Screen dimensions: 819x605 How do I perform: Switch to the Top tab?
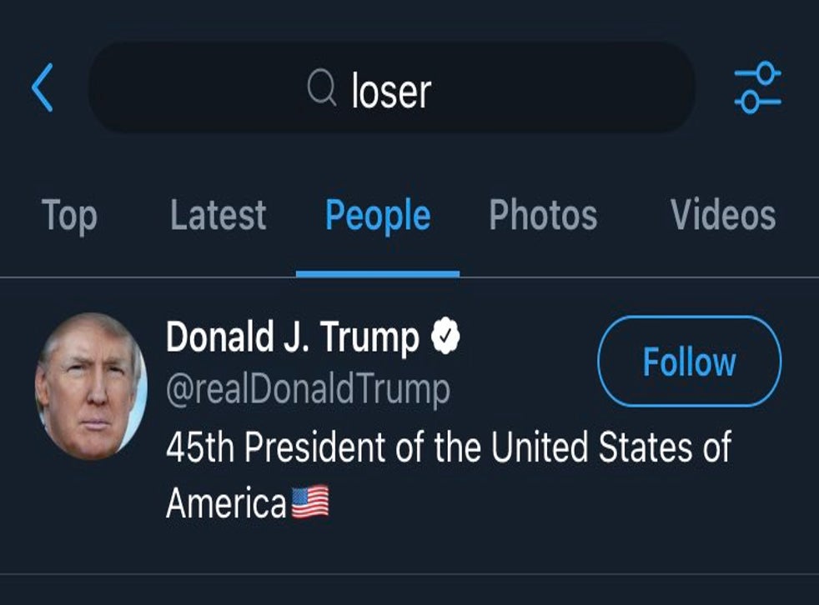[69, 215]
